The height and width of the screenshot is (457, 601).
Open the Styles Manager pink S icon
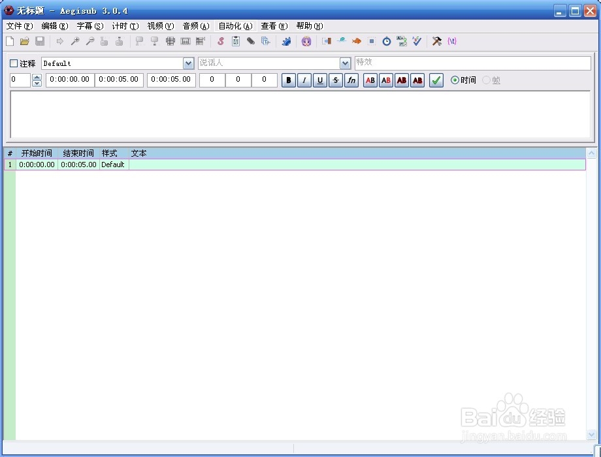click(x=221, y=41)
